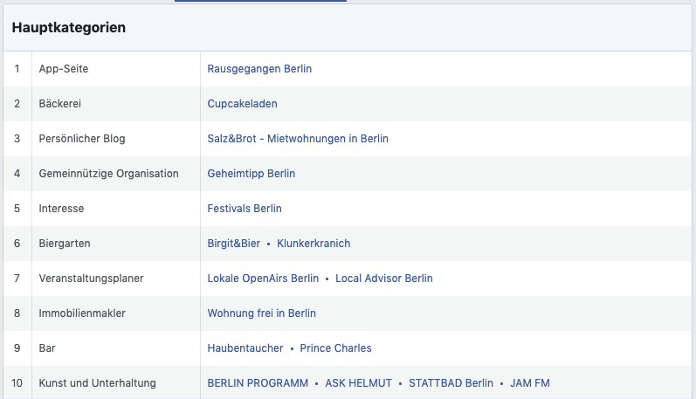Viewport: 696px width, 399px height.
Task: Click the Cupcakeladen link
Action: point(242,104)
